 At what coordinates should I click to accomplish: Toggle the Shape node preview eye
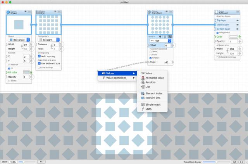click(x=25, y=12)
